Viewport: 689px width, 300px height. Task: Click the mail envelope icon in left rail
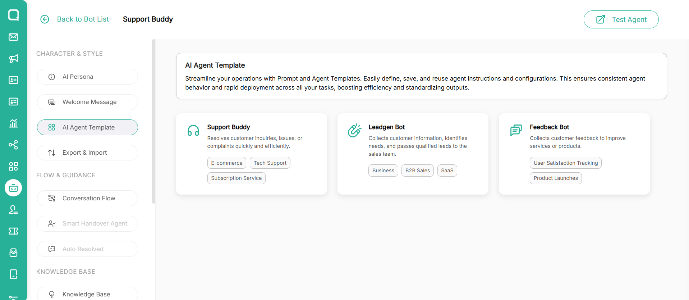pos(14,37)
